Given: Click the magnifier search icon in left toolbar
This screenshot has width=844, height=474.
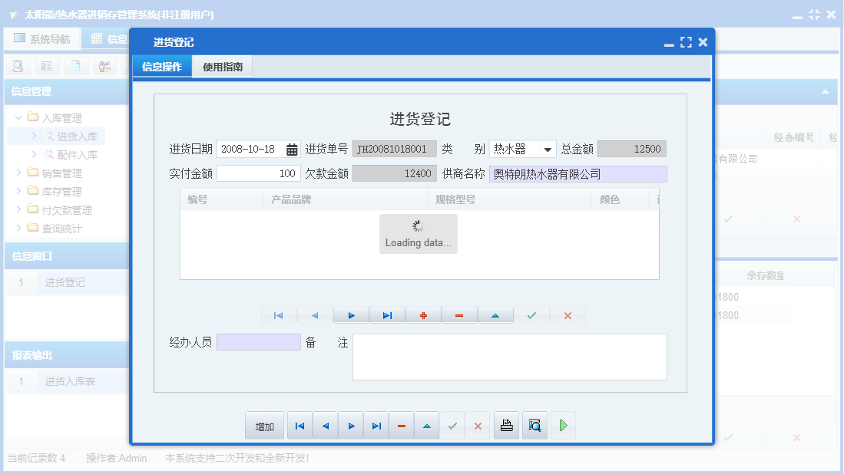Looking at the screenshot, I should 17,66.
